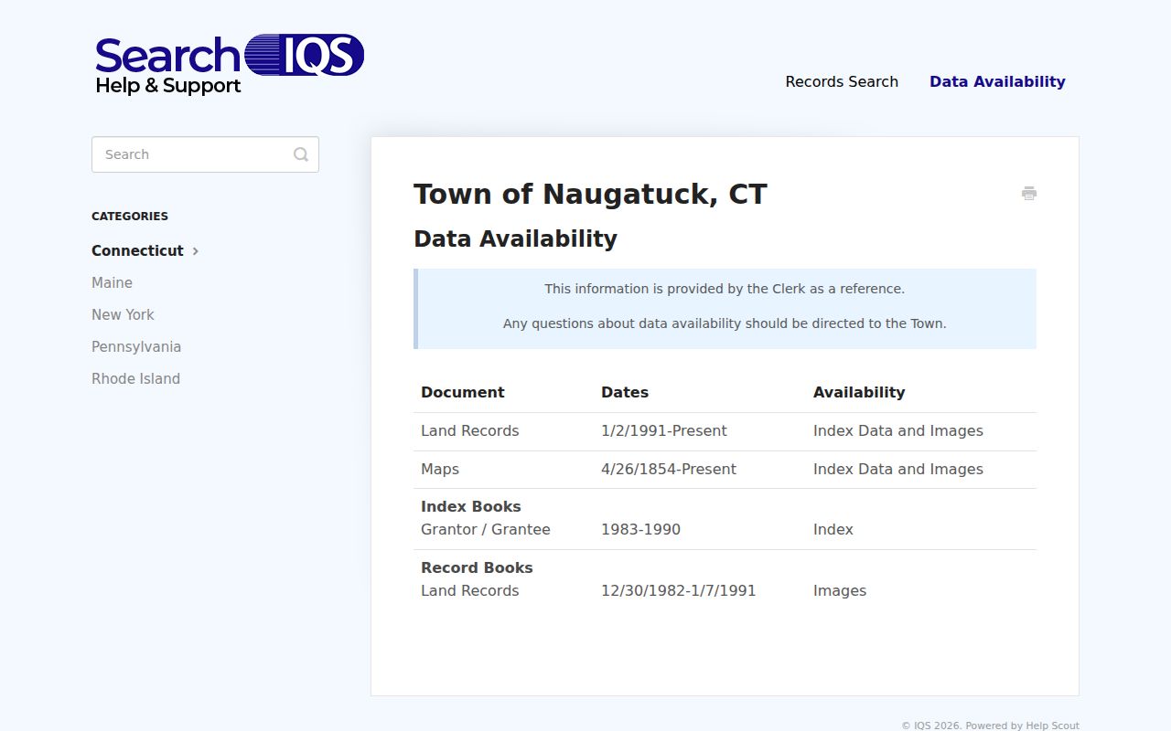Click the 1/2/1991-Present date cell
The height and width of the screenshot is (731, 1171).
(664, 430)
